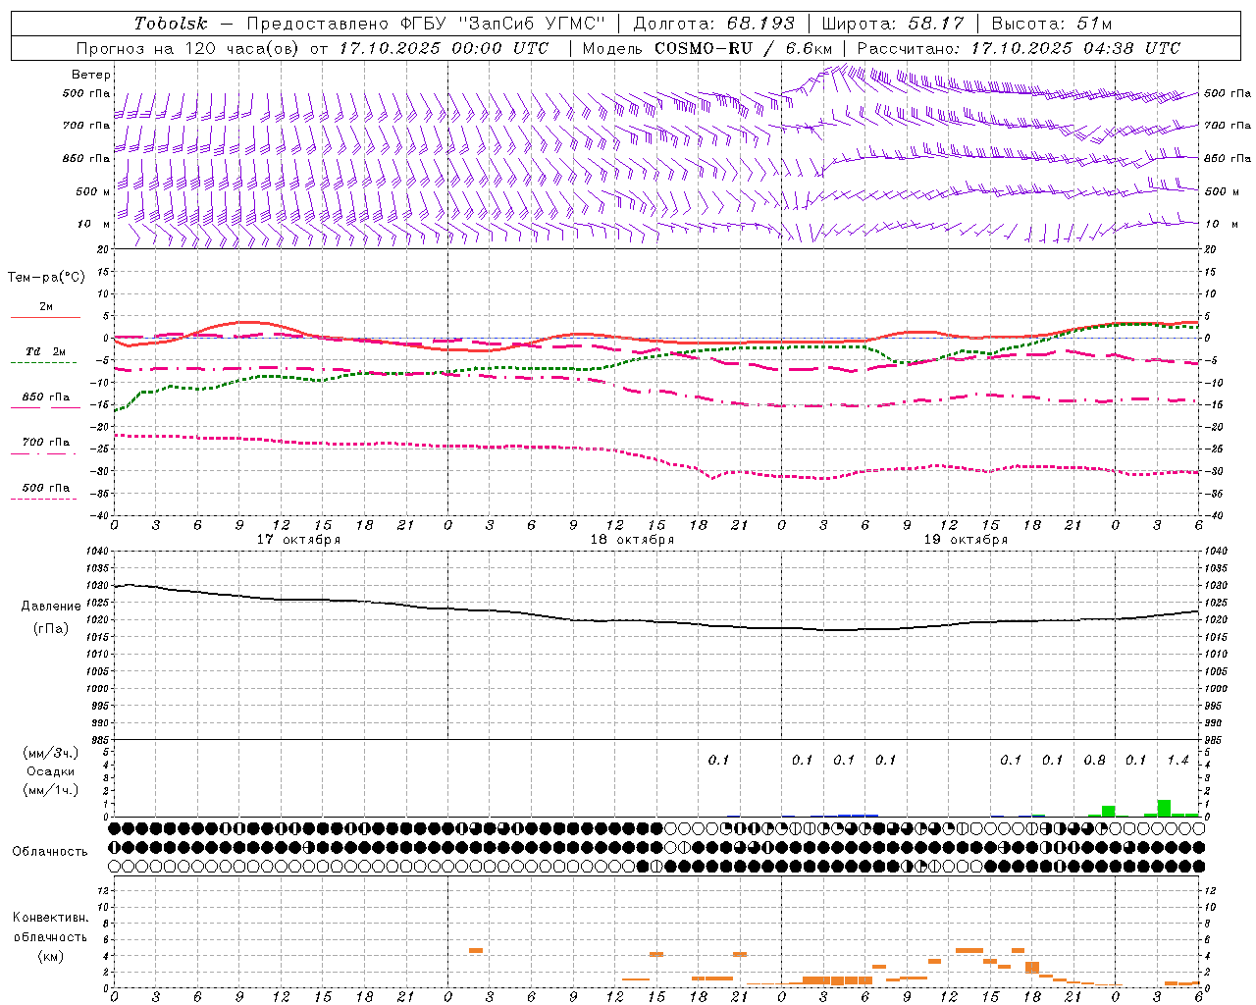This screenshot has width=1256, height=1005.
Task: Click the "Высота: 51м" header value
Action: 1052,24
